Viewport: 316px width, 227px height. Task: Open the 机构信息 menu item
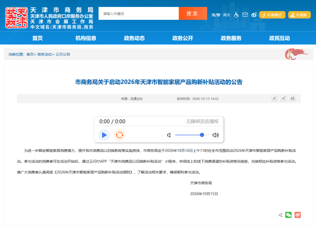pos(86,38)
